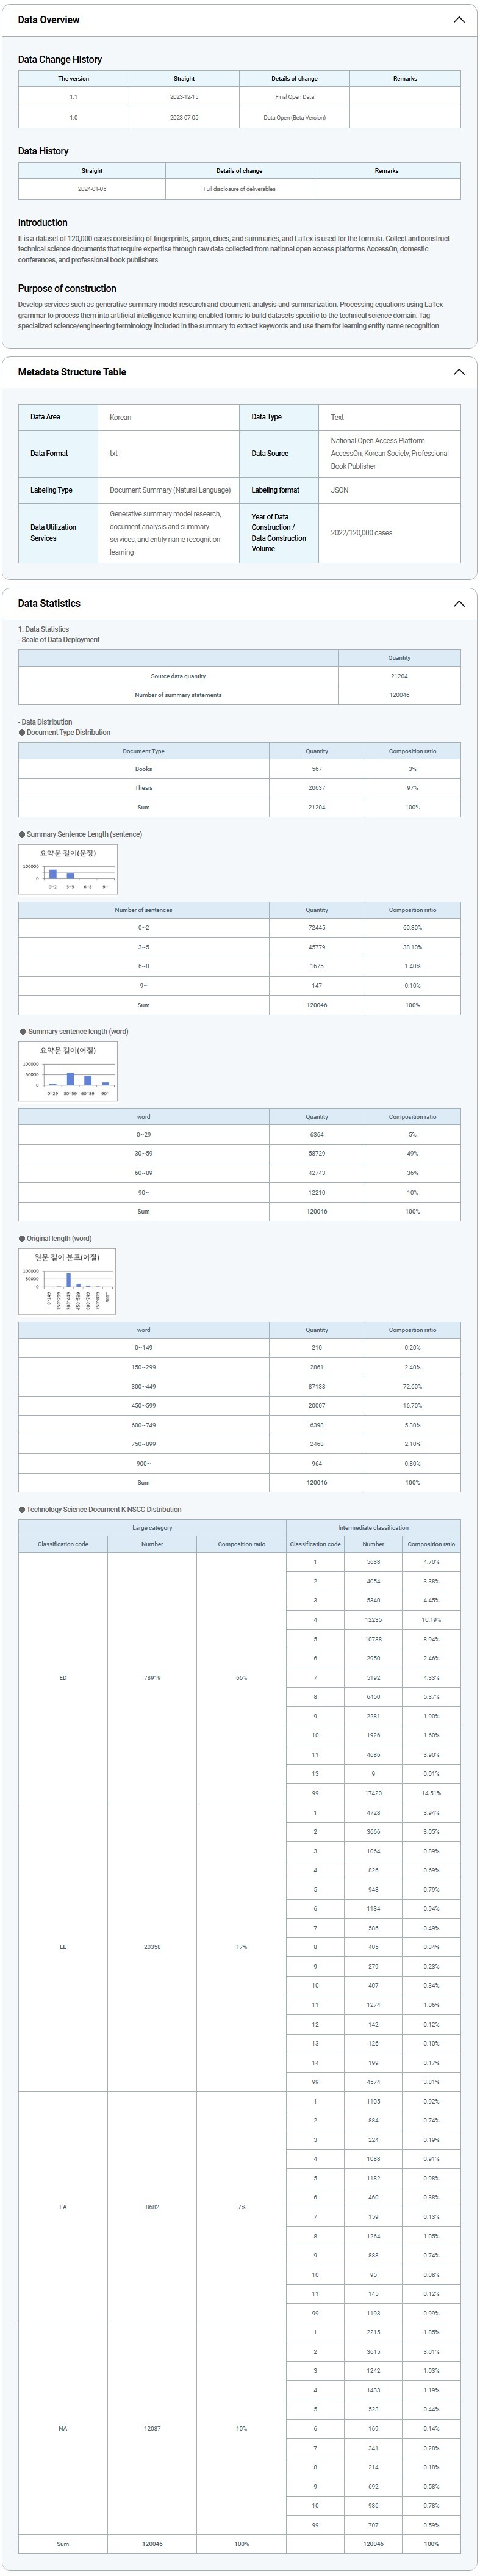Open the original length distribution chart
The width and height of the screenshot is (480, 2576).
tap(67, 1281)
